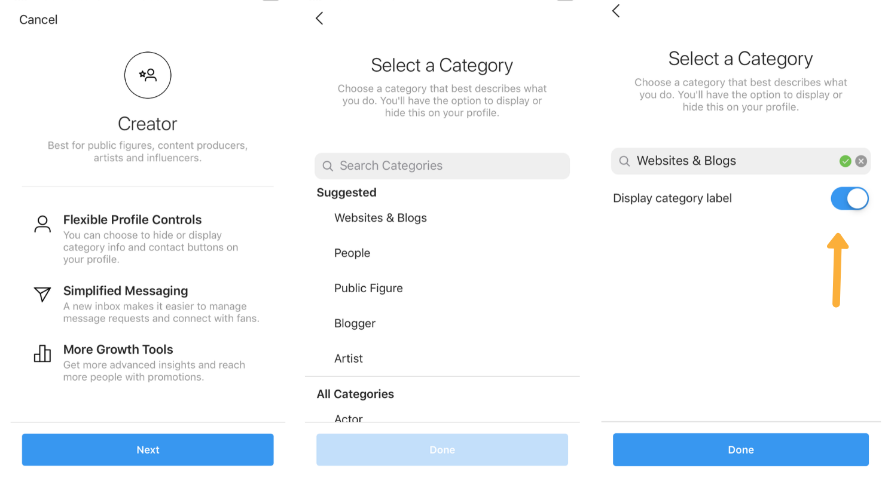
Task: Click the Simplified Messaging paper plane icon
Action: tap(42, 294)
